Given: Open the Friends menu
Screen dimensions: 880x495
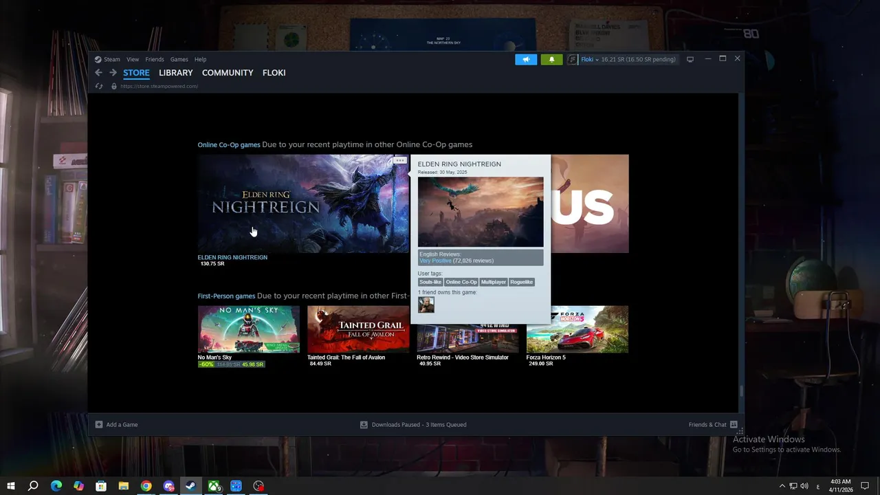Looking at the screenshot, I should tap(155, 59).
